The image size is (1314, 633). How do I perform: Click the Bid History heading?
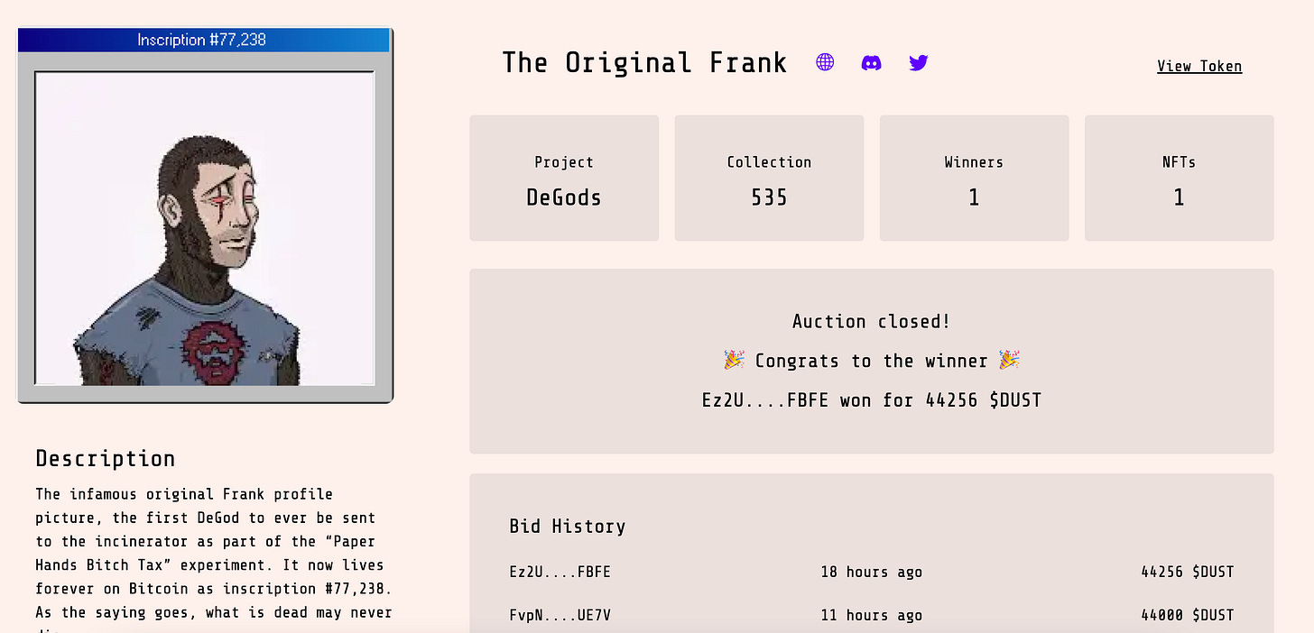point(567,526)
